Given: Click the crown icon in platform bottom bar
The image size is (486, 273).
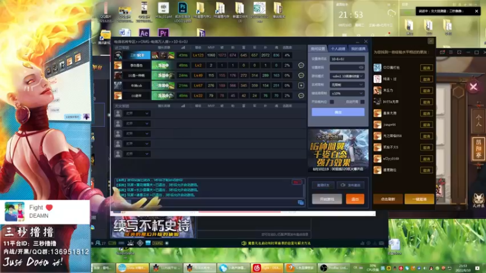Looking at the screenshot, I should (131, 243).
